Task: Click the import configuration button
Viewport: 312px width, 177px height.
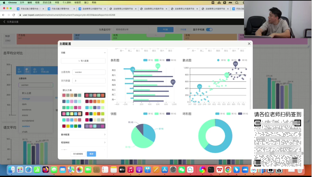Action: pyautogui.click(x=83, y=61)
